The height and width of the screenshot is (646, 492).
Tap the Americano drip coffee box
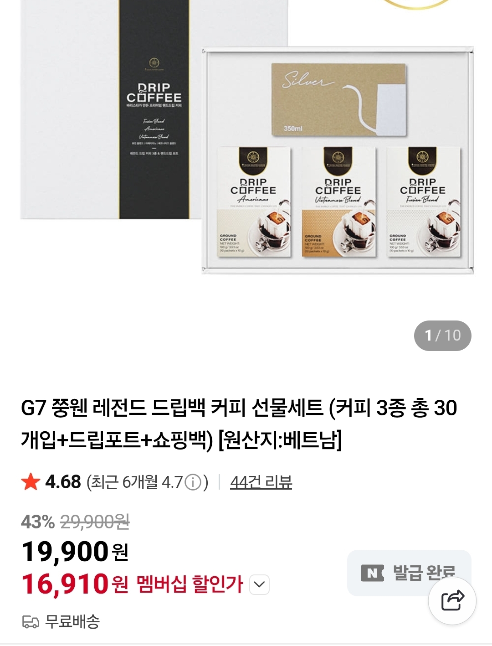tap(254, 202)
